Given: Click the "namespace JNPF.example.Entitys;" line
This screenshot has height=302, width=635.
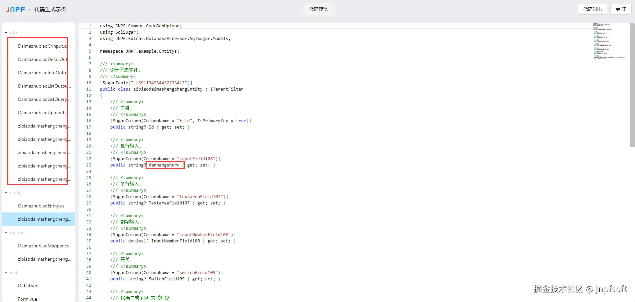Looking at the screenshot, I should tap(140, 51).
